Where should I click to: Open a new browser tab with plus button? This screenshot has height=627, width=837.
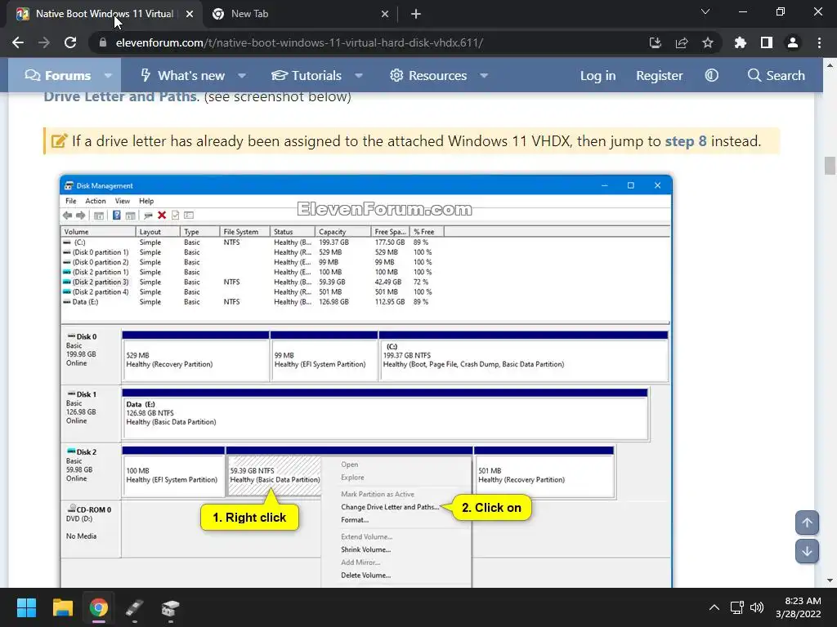(416, 14)
